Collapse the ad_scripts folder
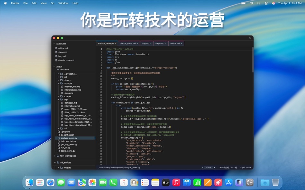The width and height of the screenshot is (305, 190). point(55,162)
